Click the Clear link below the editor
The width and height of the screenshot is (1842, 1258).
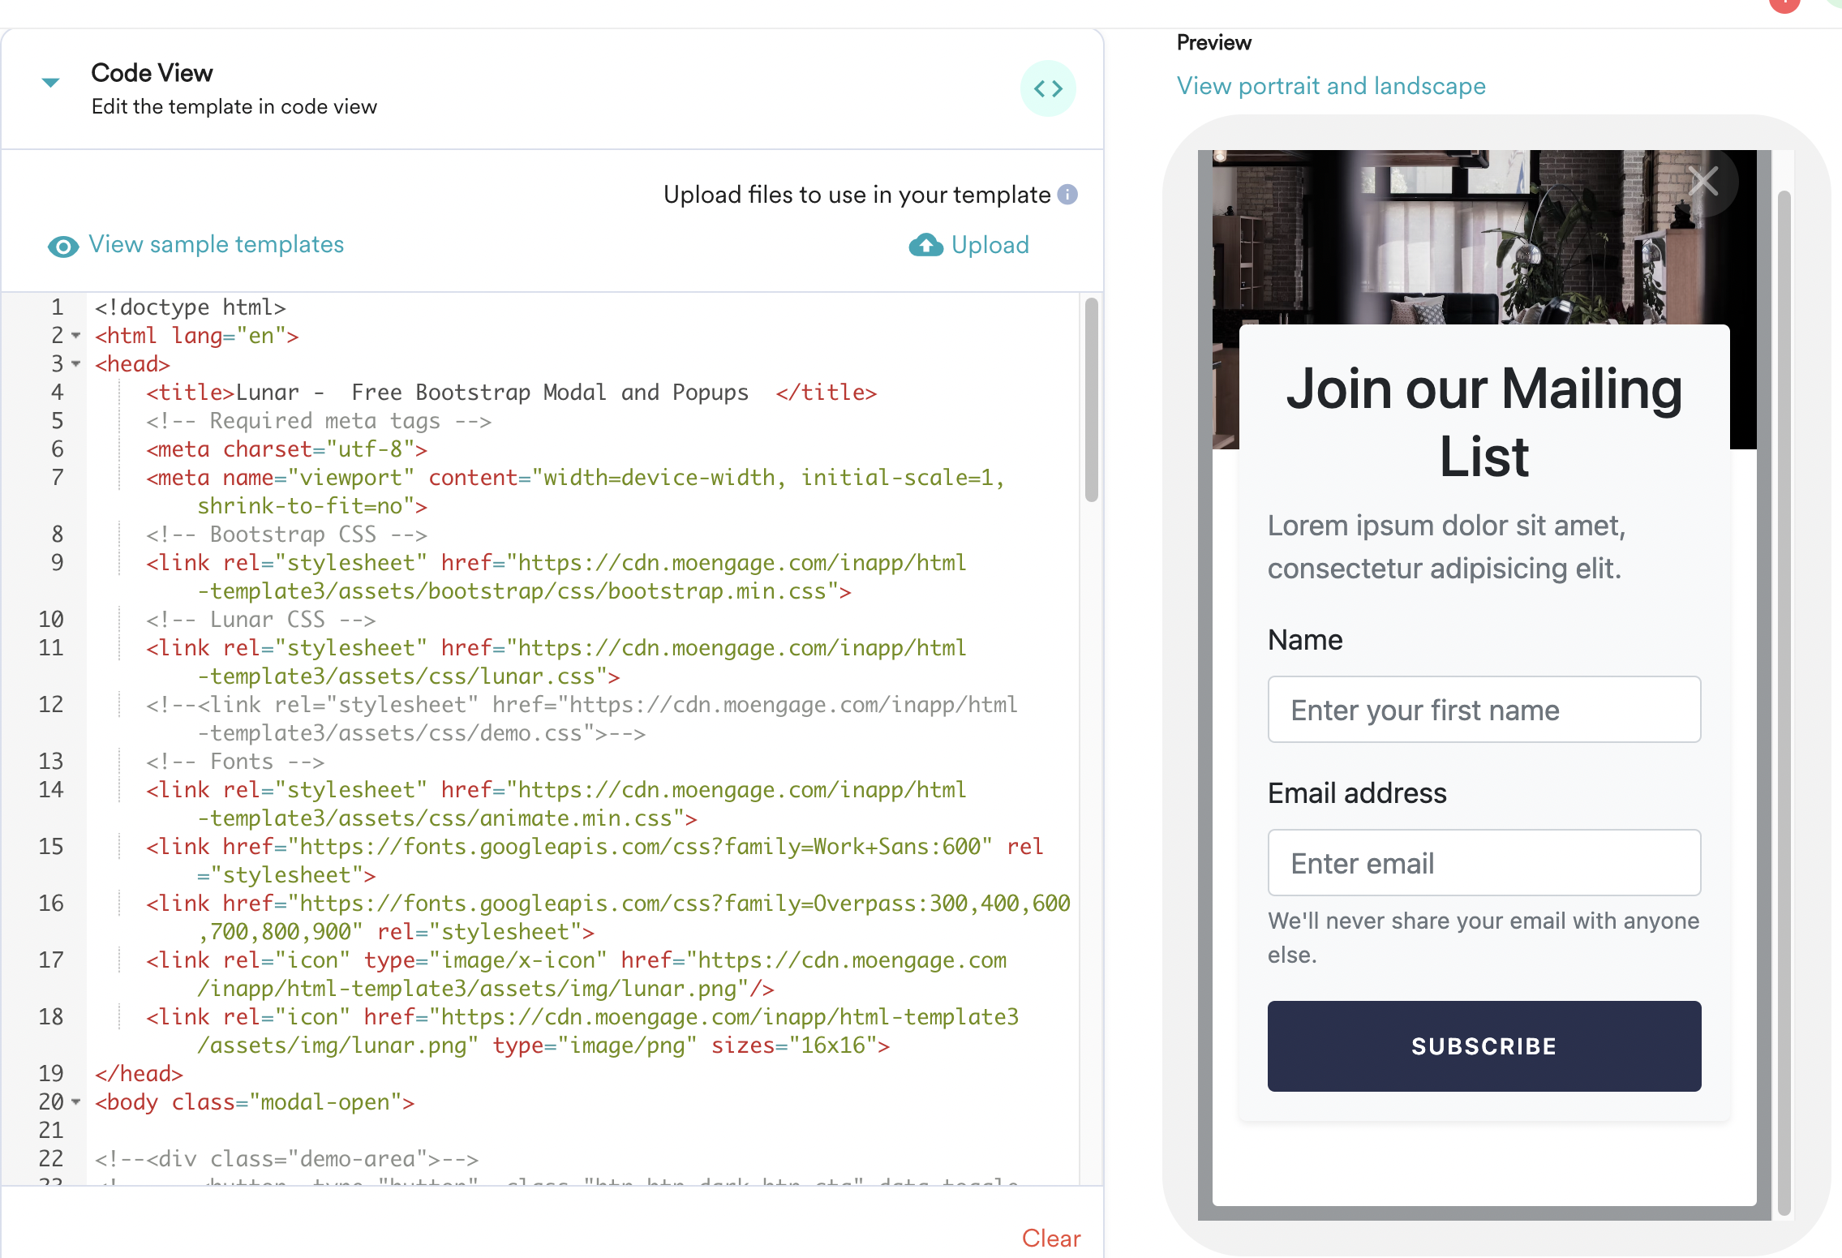click(x=1051, y=1239)
